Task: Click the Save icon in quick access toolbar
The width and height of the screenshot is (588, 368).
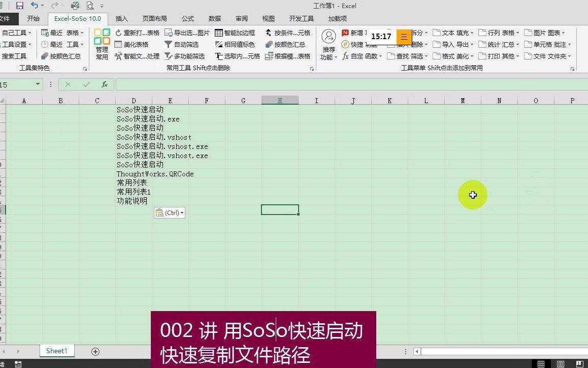Action: click(x=19, y=5)
